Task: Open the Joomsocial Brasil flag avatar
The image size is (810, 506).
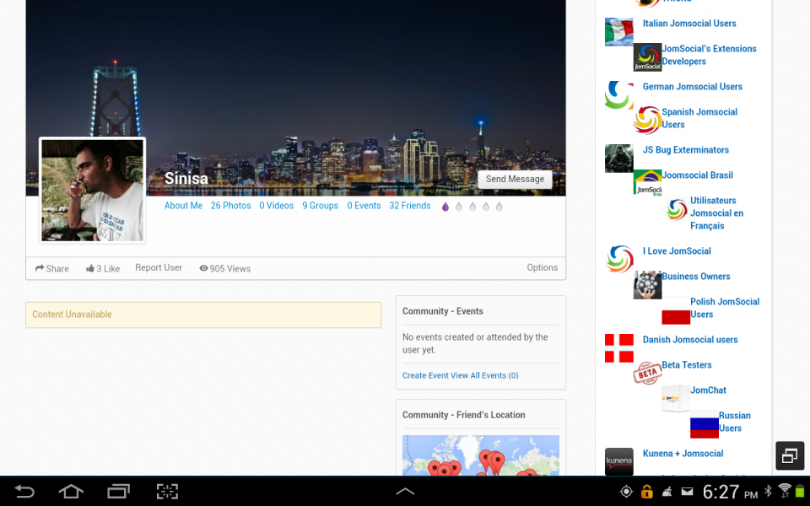Action: (x=647, y=182)
